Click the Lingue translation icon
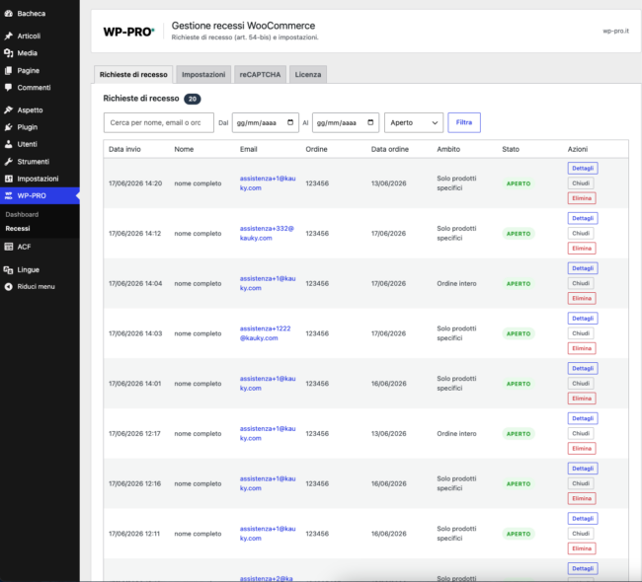Screen dimensions: 642x582 8,270
